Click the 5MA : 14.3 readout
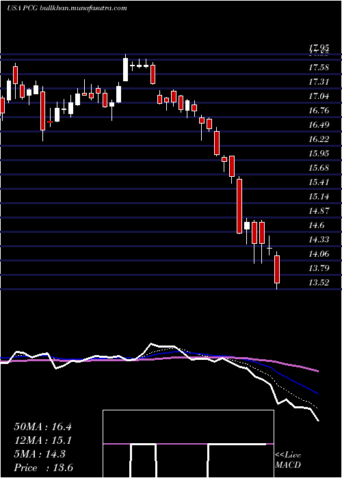The height and width of the screenshot is (478, 342). tap(40, 454)
